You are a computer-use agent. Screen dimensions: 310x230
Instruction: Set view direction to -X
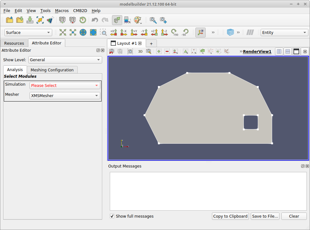123,32
